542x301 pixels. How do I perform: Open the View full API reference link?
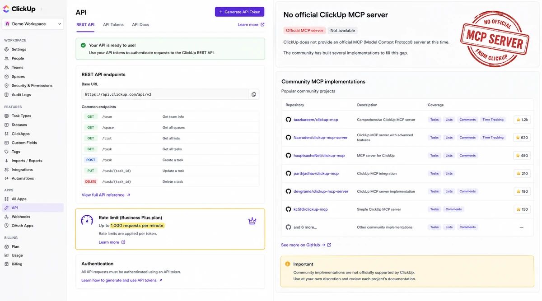(106, 195)
